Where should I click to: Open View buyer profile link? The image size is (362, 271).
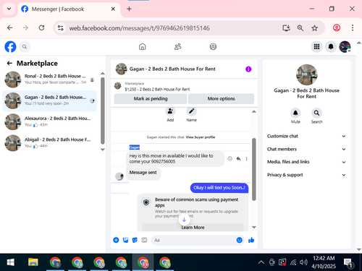pyautogui.click(x=201, y=137)
